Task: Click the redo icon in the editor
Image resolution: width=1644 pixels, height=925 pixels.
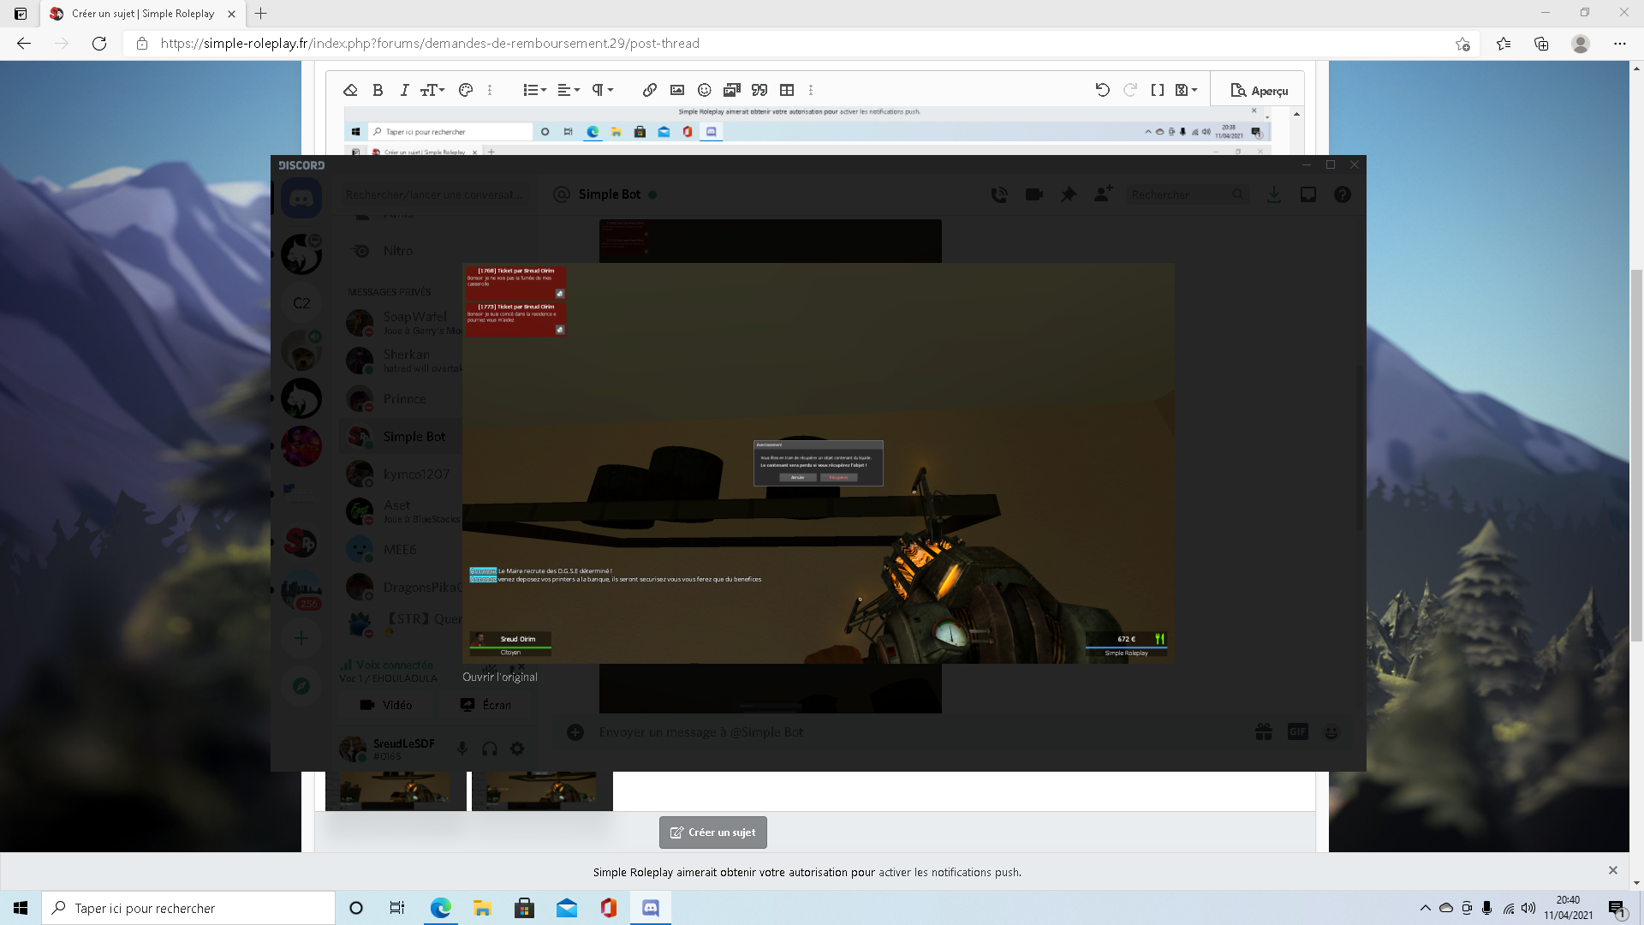Action: coord(1130,90)
